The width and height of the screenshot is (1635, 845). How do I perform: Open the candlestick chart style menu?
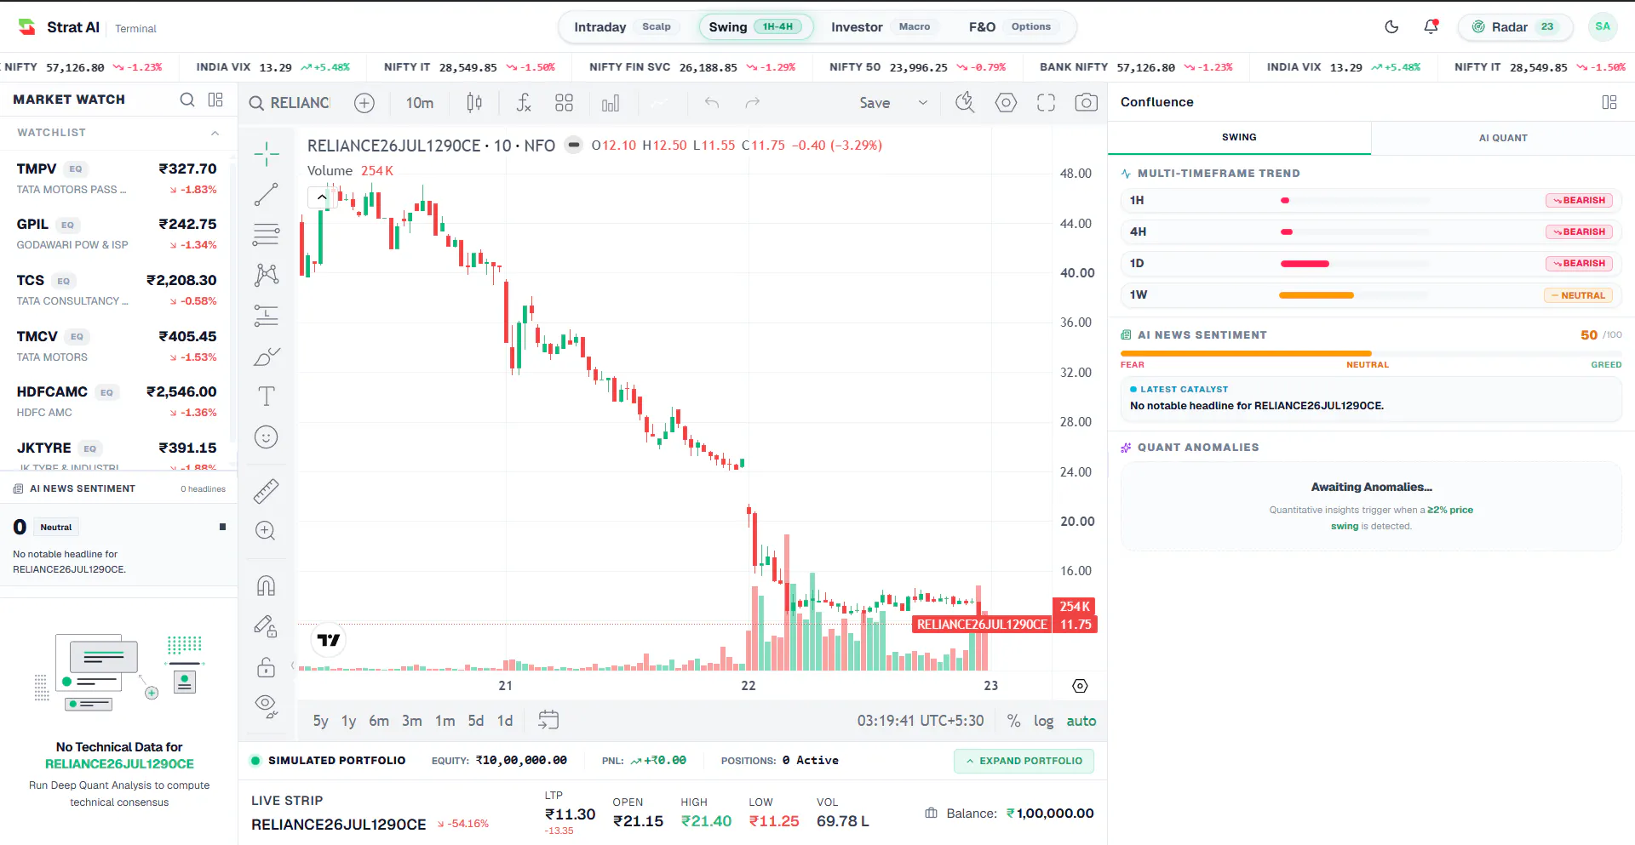474,103
